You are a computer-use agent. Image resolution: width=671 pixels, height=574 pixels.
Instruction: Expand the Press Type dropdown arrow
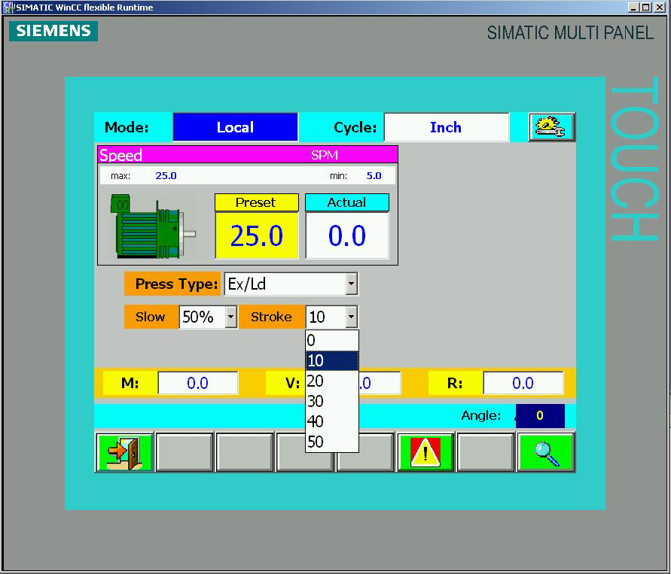352,284
